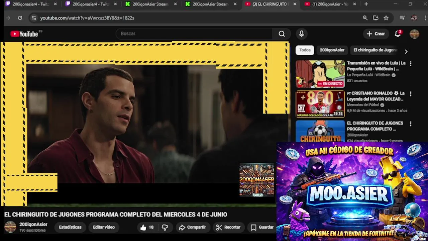This screenshot has height=241, width=428.
Task: Open Memorias del Fútbol channel
Action: pyautogui.click(x=363, y=105)
